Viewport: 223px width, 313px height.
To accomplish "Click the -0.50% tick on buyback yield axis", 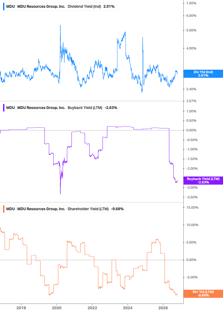I will [192, 140].
